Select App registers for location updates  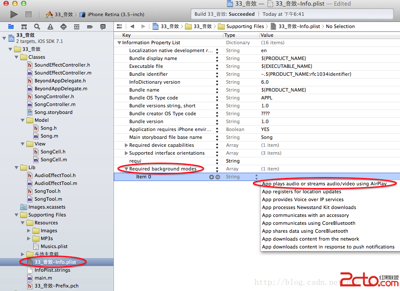[x=301, y=192]
